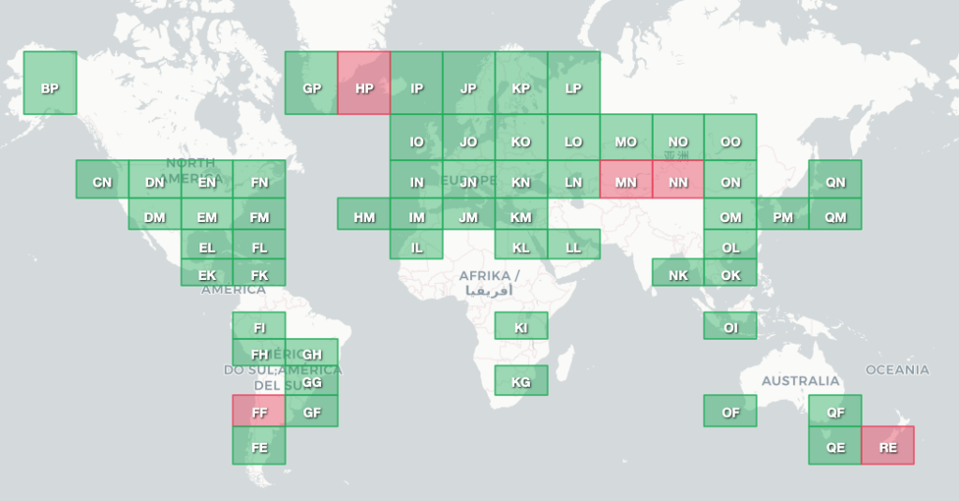Click the KI grid square in Africa

(x=521, y=326)
